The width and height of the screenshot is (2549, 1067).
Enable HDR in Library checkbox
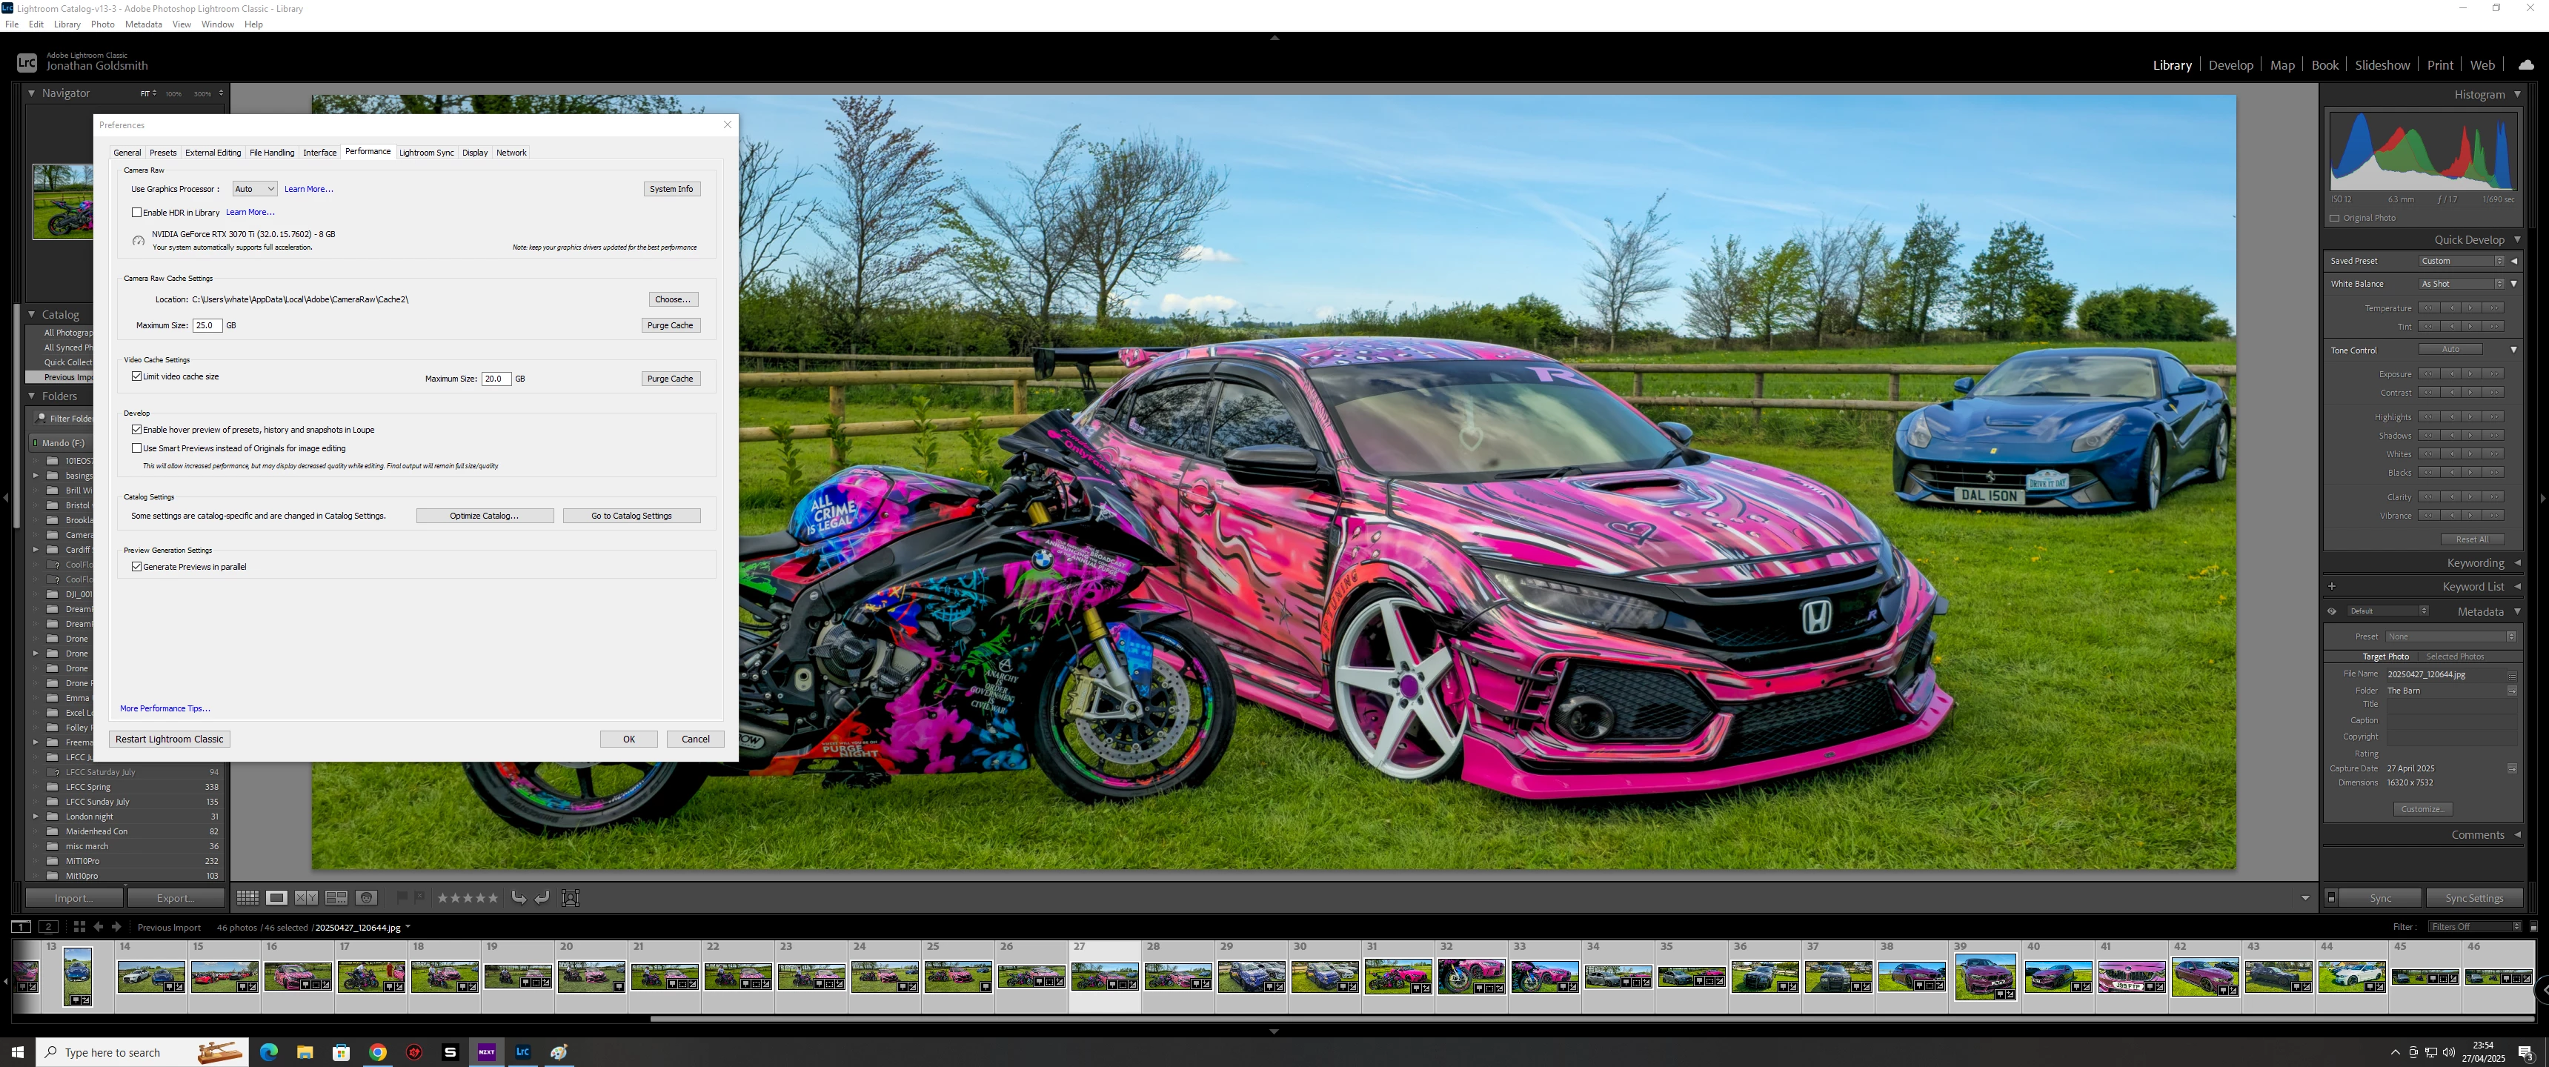coord(136,213)
